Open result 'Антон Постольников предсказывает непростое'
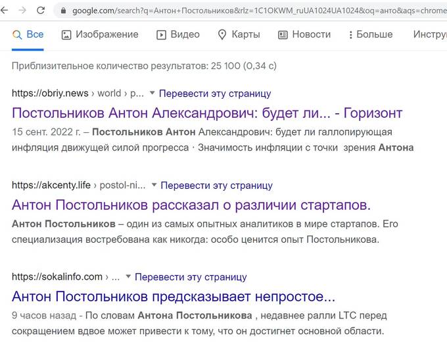This screenshot has width=447, height=348. (x=174, y=296)
